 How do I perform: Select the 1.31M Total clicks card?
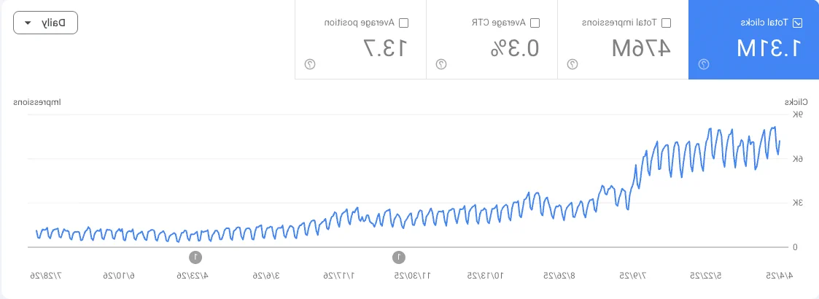[x=753, y=39]
